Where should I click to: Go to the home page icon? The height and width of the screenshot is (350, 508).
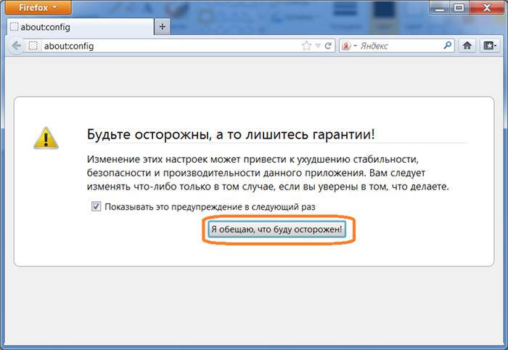(467, 45)
